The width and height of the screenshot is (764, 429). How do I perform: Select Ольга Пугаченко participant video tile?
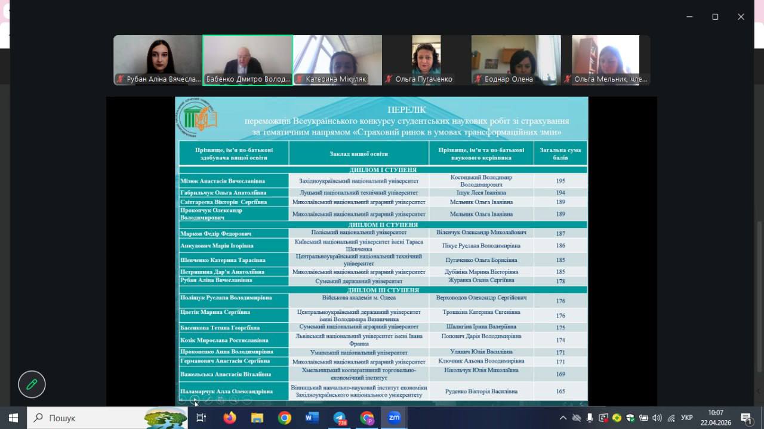tap(426, 60)
